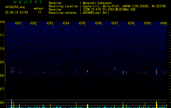
Task: Click the 0252 time marker
Action: (x=33, y=23)
